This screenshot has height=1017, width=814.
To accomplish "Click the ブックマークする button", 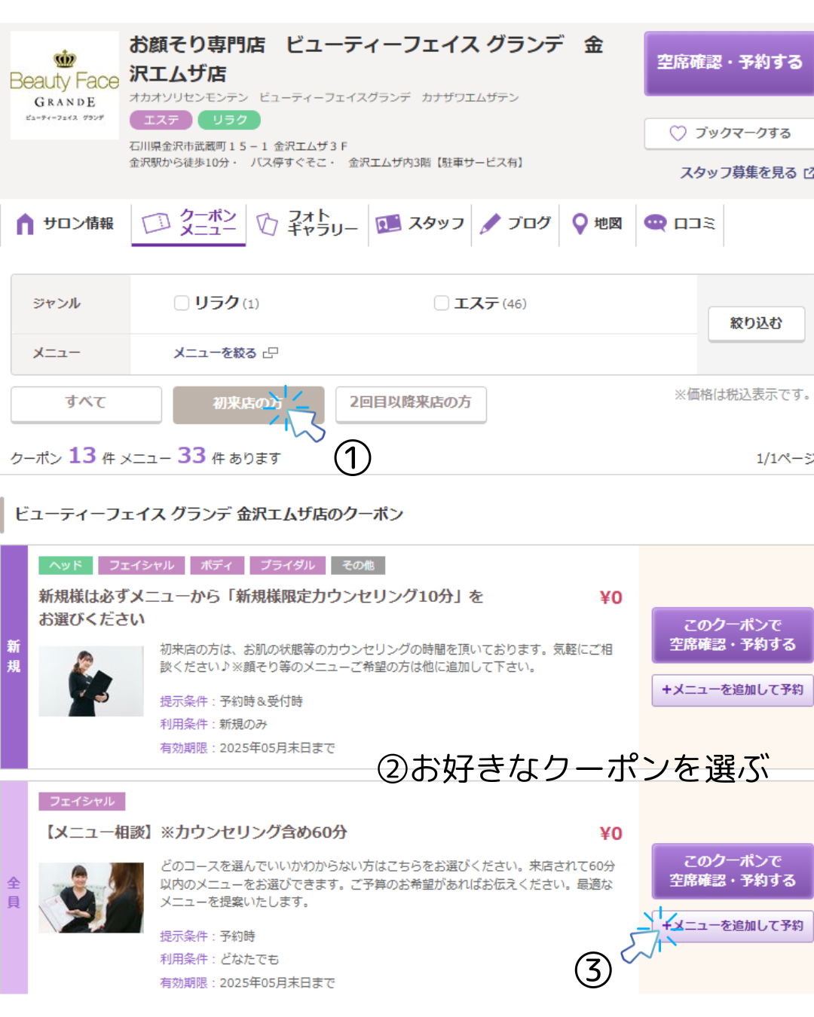I will 729,133.
